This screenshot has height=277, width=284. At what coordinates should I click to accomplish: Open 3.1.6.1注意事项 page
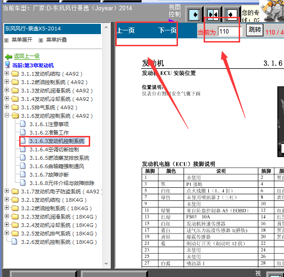point(49,124)
